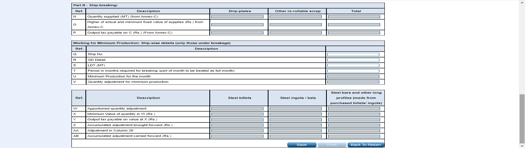Click 'Apportioned quantity adjustment' description

(x=117, y=109)
